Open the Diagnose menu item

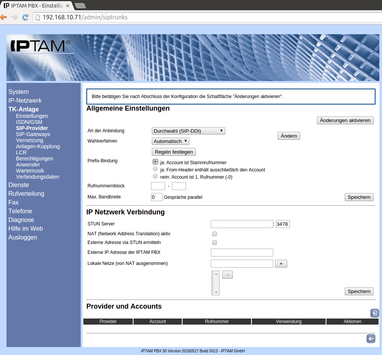(21, 220)
